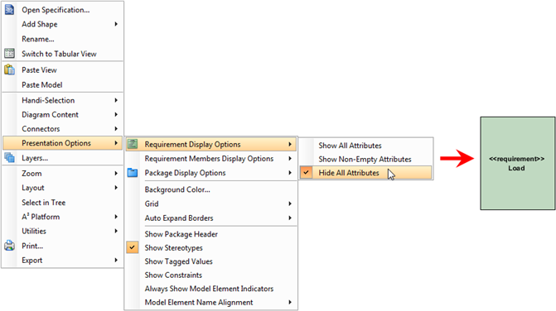
Task: Click the Open Specification document icon
Action: (x=9, y=10)
